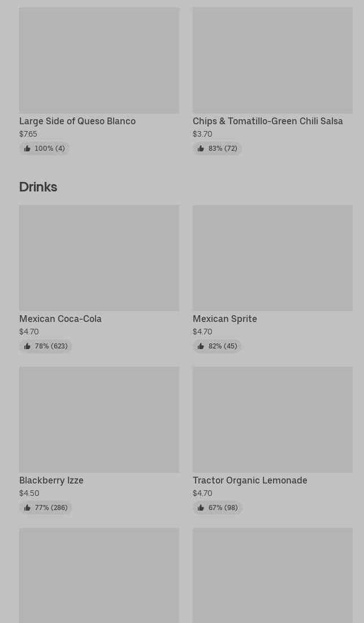
Task: Click the Blackberry Izze thumbs-up rating icon
Action: click(x=27, y=508)
